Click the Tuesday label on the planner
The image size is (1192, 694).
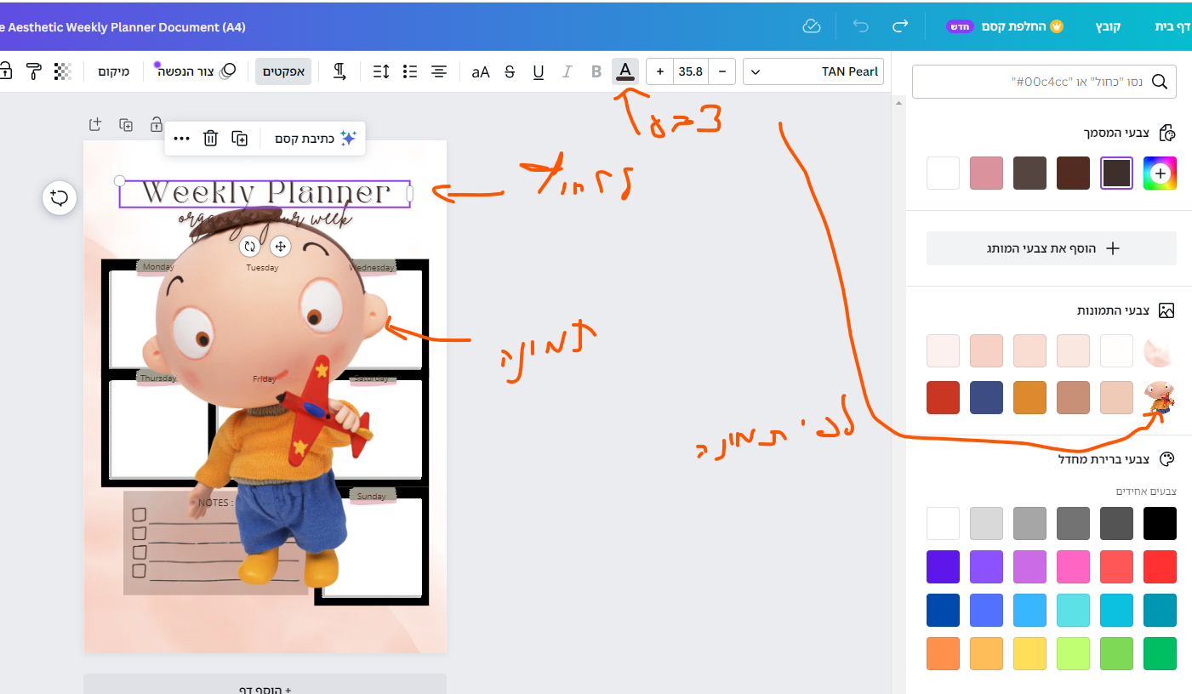coord(262,268)
